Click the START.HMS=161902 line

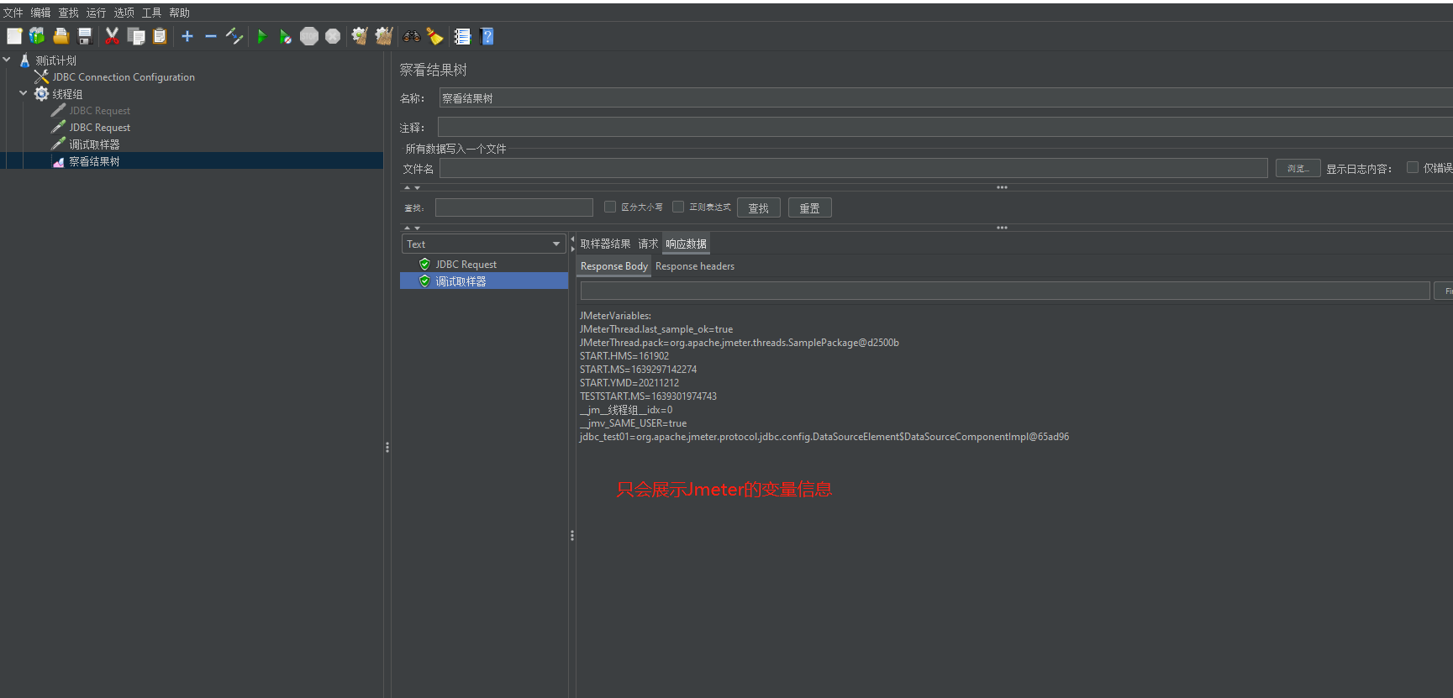pyautogui.click(x=624, y=356)
